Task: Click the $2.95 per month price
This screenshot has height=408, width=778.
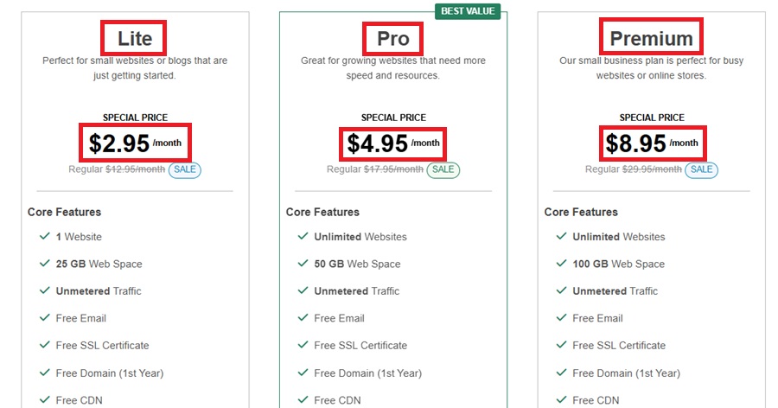Action: 135,143
